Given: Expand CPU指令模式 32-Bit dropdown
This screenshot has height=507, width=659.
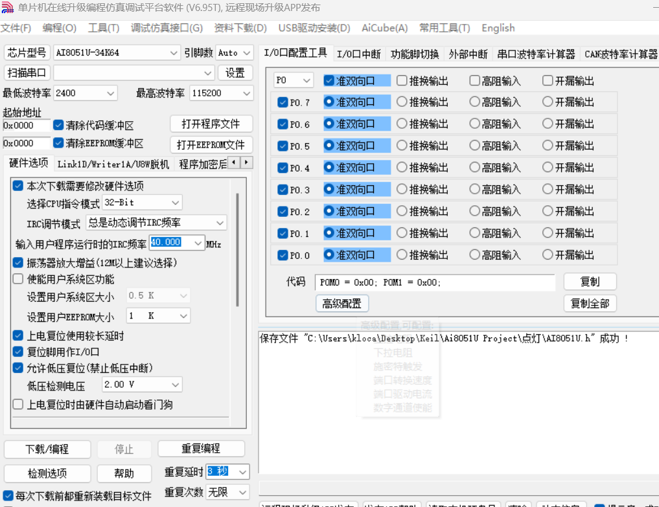Looking at the screenshot, I should [176, 203].
